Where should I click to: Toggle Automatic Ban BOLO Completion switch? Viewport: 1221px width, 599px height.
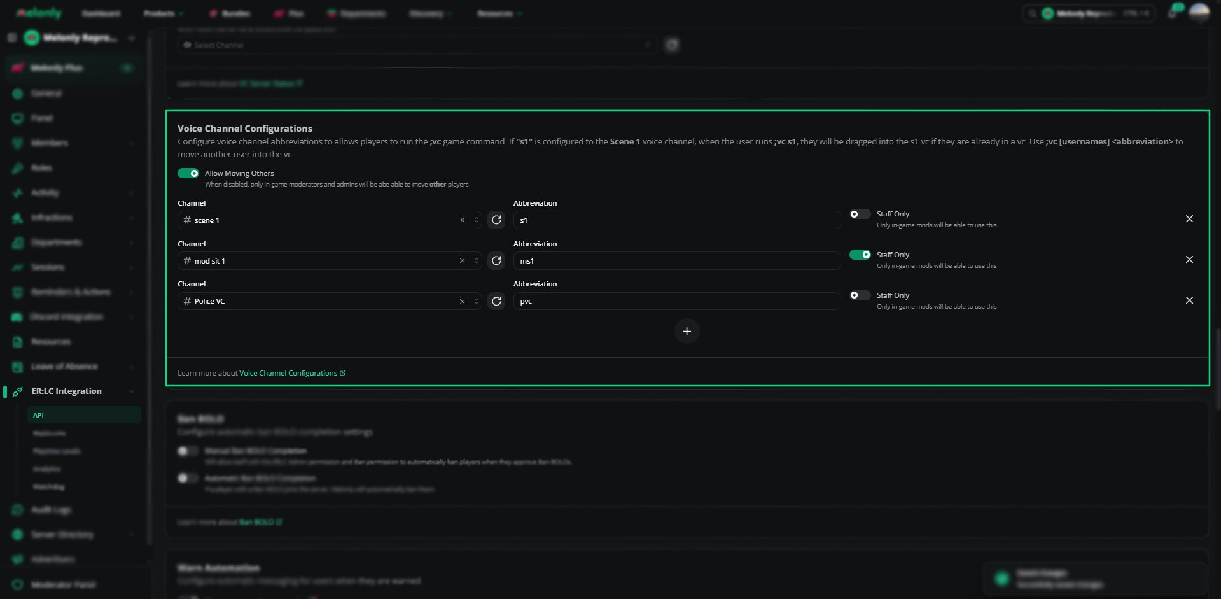[188, 478]
